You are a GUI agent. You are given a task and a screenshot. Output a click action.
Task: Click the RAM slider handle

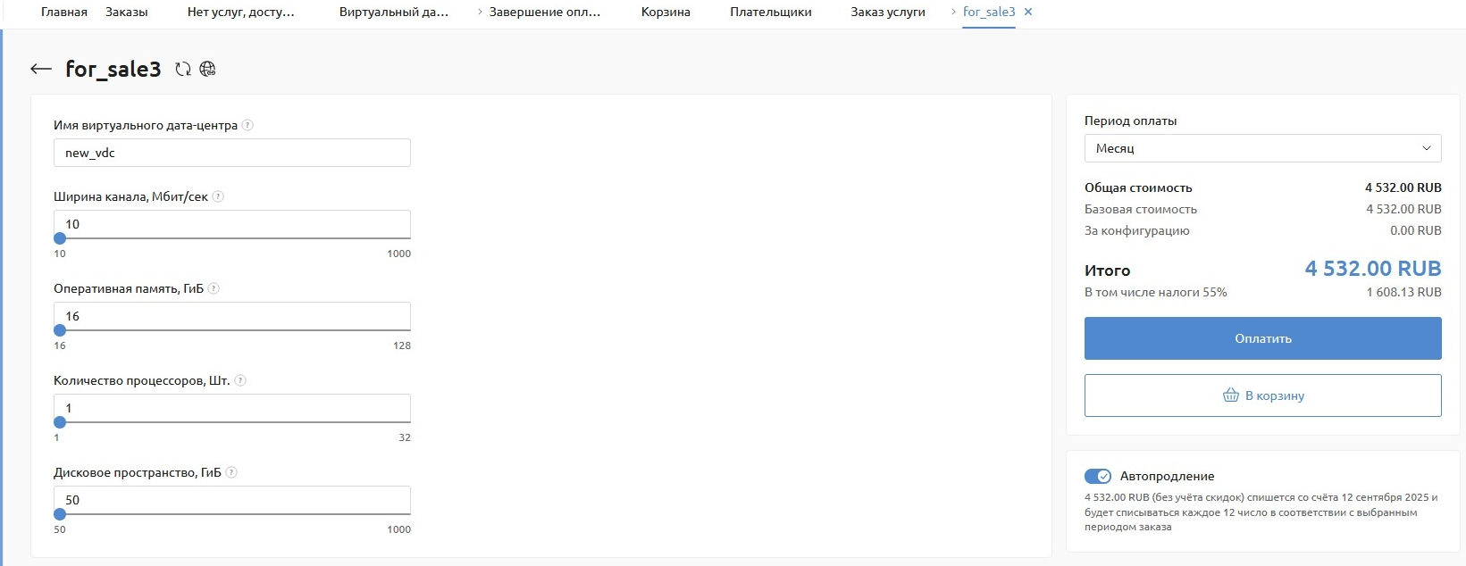tap(60, 330)
